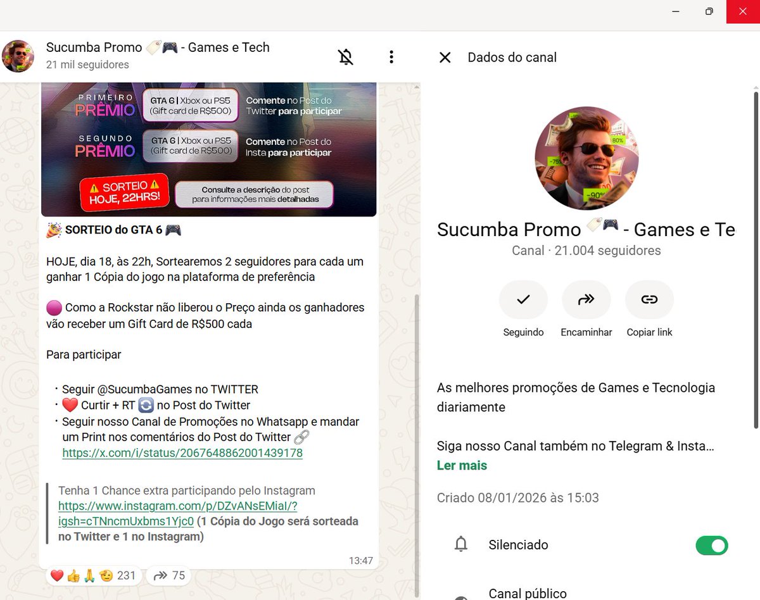Click the bell icon beside Silenciado

coord(461,544)
